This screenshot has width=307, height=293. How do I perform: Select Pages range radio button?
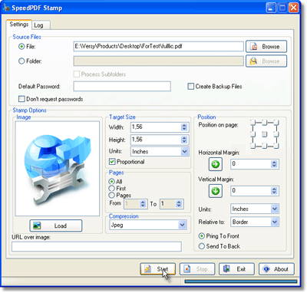tap(111, 196)
